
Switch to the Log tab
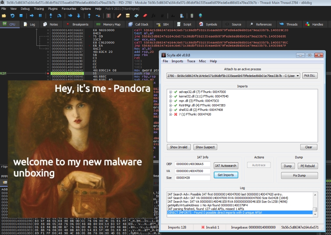pos(29,24)
